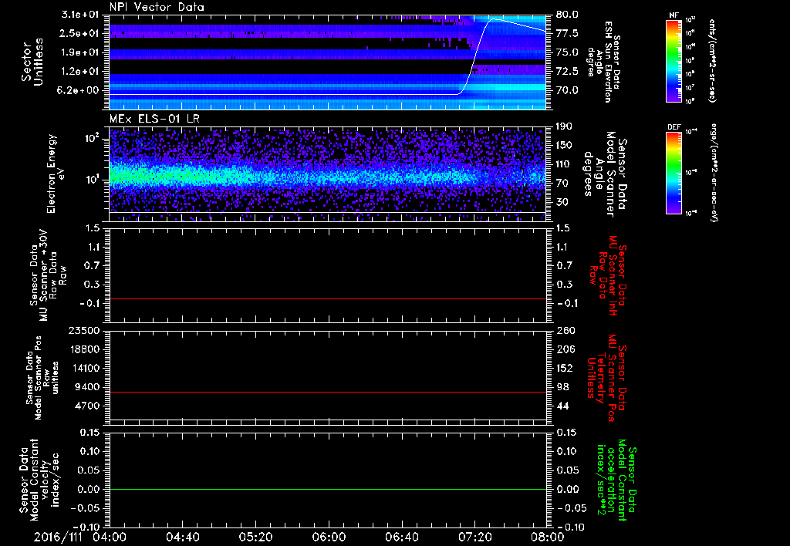Click the "07:20" time axis label

[474, 537]
